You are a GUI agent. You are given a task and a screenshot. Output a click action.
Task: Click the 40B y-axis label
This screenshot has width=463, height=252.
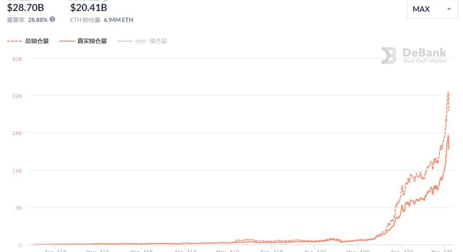point(17,59)
